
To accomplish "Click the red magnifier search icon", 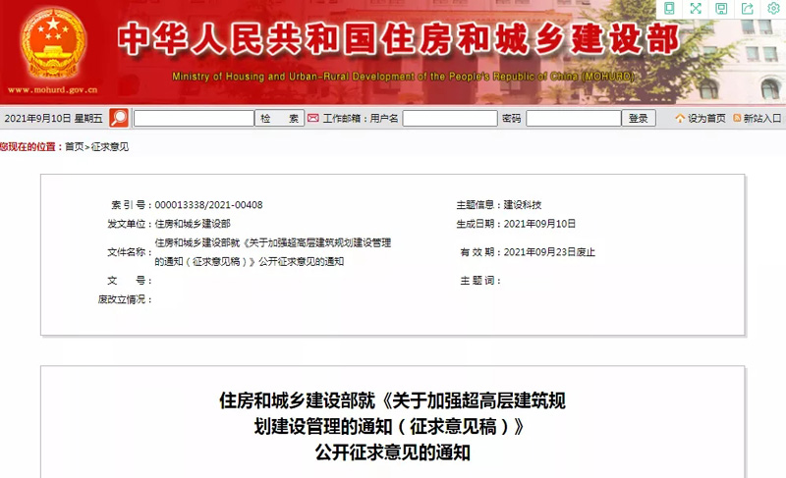I will click(x=119, y=118).
